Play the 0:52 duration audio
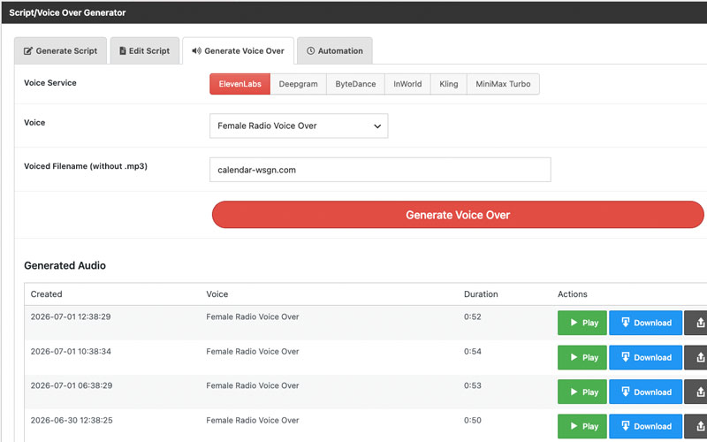 coord(582,323)
